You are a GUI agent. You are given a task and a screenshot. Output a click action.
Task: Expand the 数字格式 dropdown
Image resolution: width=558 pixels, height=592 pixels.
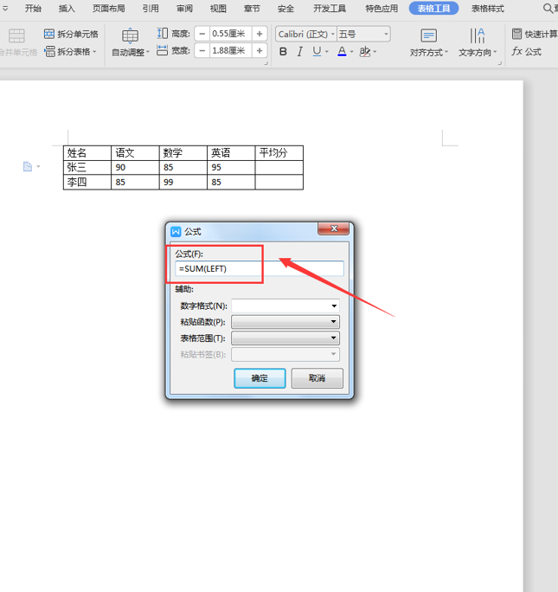[334, 306]
